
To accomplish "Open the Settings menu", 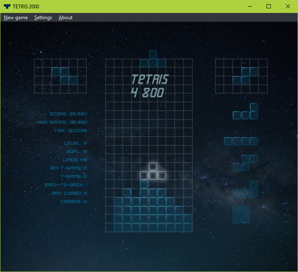I will point(43,18).
